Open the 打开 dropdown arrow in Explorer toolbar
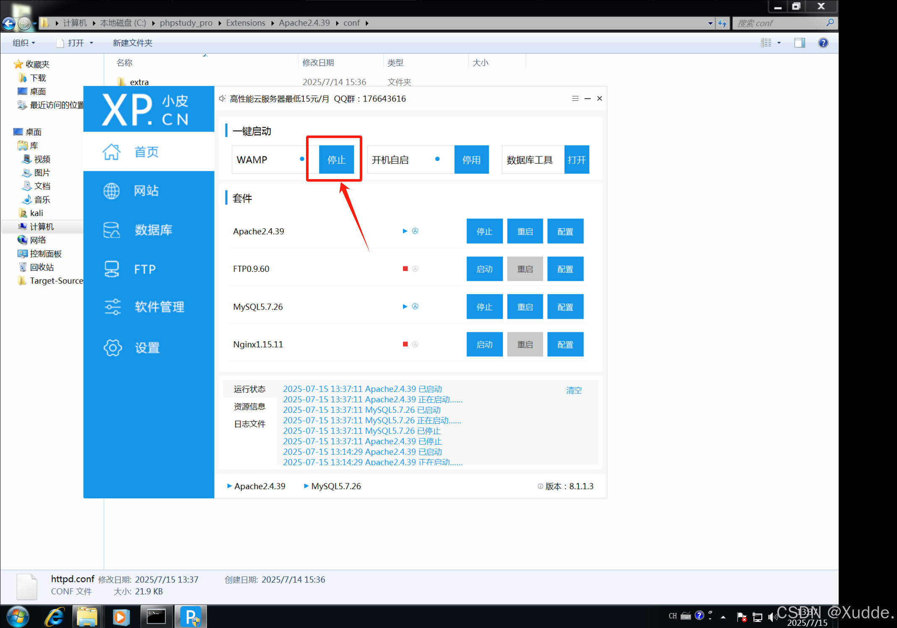897x628 pixels. coord(91,43)
